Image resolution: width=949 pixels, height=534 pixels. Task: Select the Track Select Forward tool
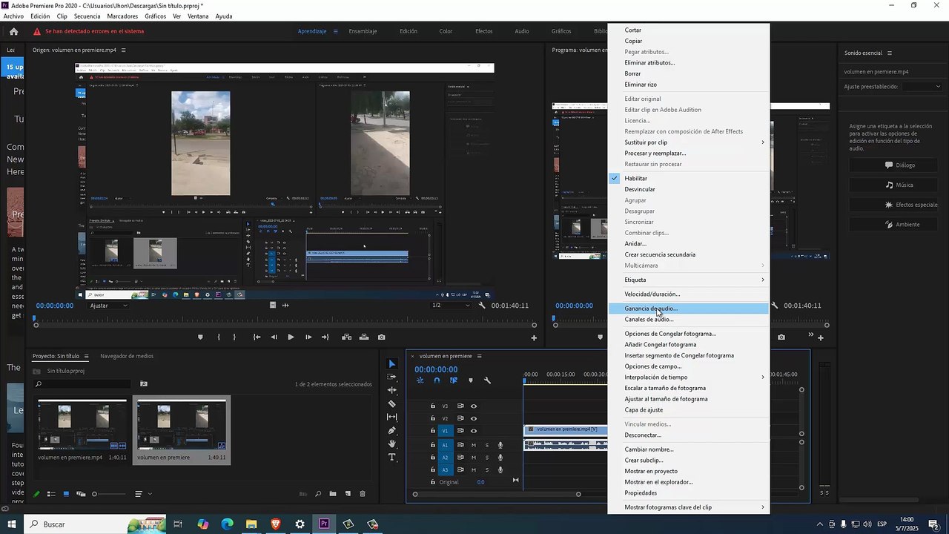click(392, 377)
